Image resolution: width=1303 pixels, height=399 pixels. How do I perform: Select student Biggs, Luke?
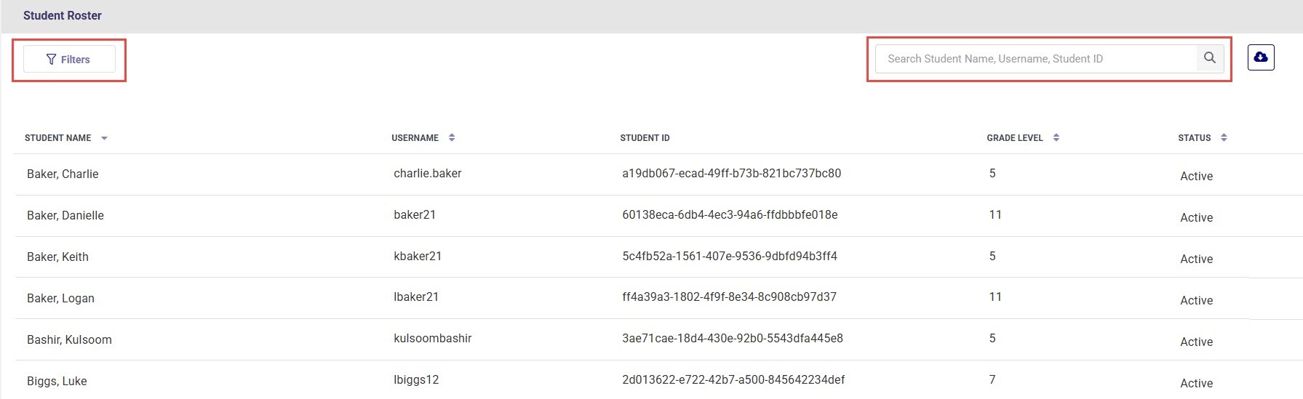(57, 382)
